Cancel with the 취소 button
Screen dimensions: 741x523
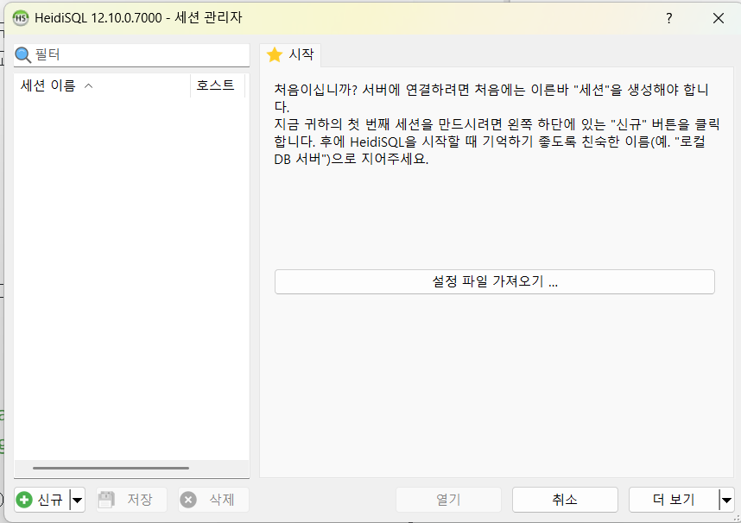tap(565, 500)
